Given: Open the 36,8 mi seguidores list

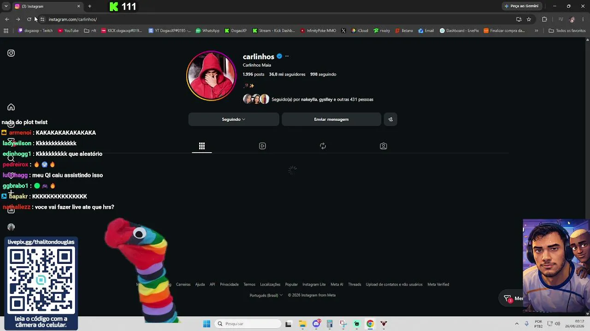Looking at the screenshot, I should pyautogui.click(x=287, y=74).
